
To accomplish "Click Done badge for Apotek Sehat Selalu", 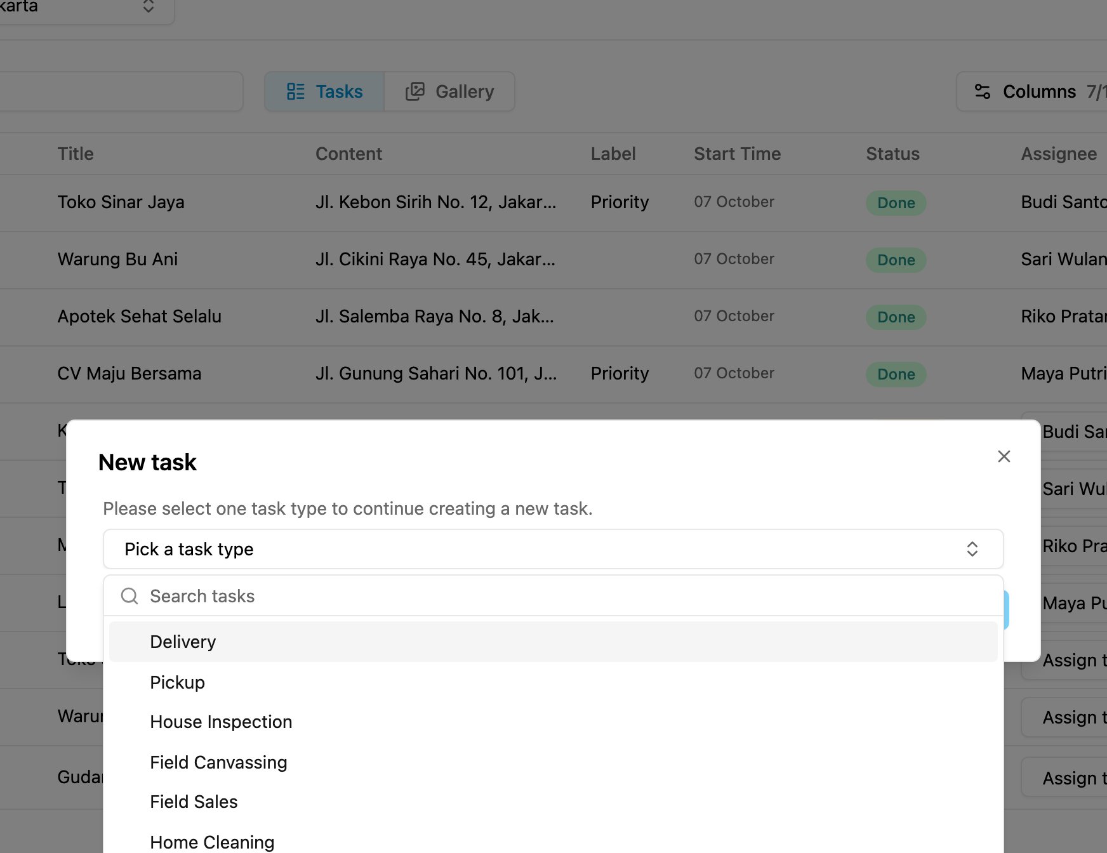I will [896, 317].
